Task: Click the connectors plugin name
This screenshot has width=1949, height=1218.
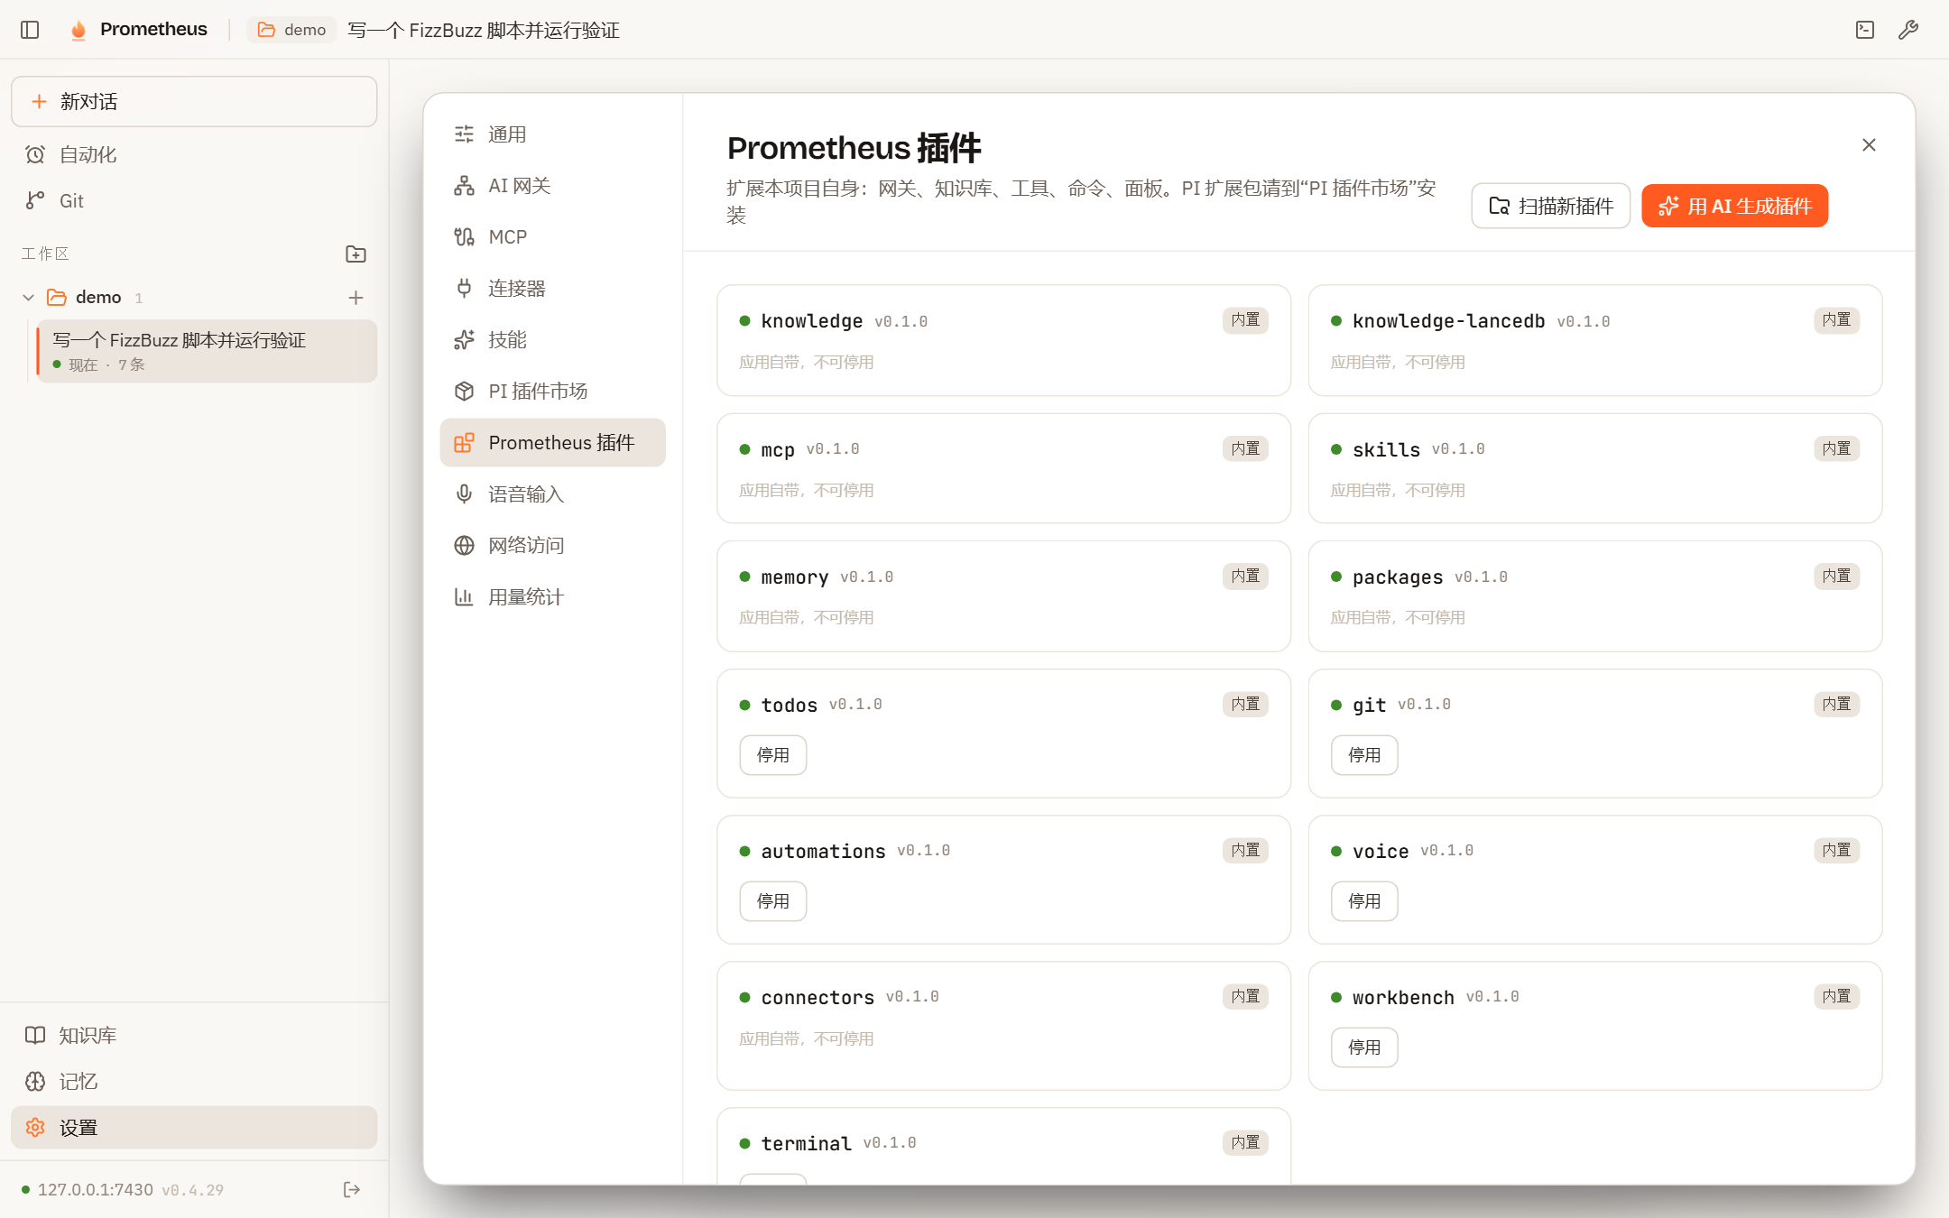Action: coord(817,998)
